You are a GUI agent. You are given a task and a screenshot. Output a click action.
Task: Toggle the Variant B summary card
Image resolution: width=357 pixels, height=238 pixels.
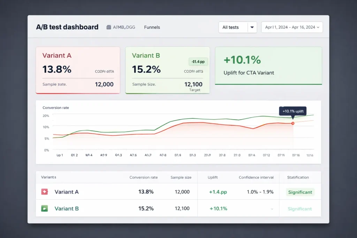pyautogui.click(x=167, y=70)
